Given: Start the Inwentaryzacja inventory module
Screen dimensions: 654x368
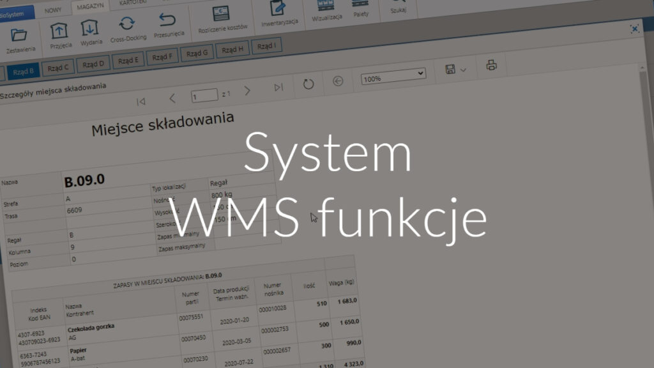Looking at the screenshot, I should click(279, 13).
